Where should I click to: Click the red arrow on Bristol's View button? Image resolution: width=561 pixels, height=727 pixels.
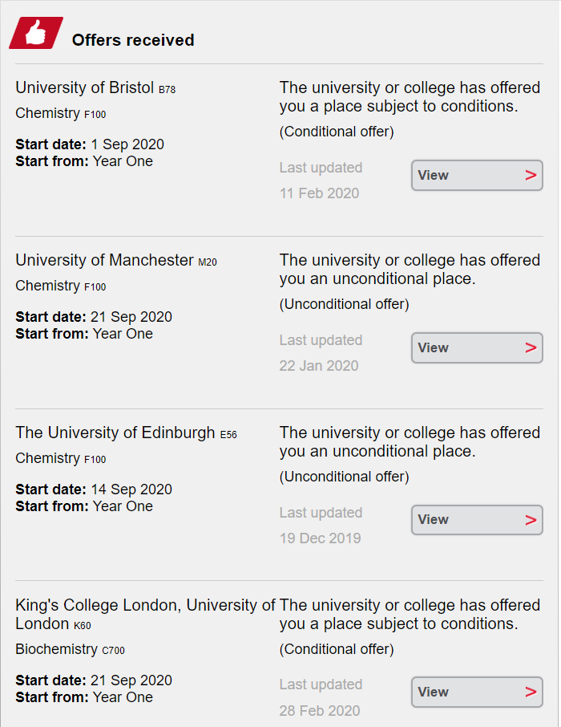tap(531, 175)
